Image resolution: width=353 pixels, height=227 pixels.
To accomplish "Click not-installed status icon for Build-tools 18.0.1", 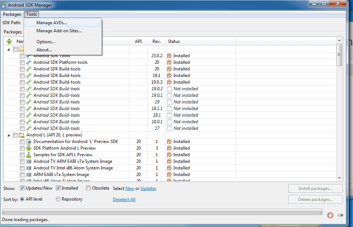I will [169, 122].
